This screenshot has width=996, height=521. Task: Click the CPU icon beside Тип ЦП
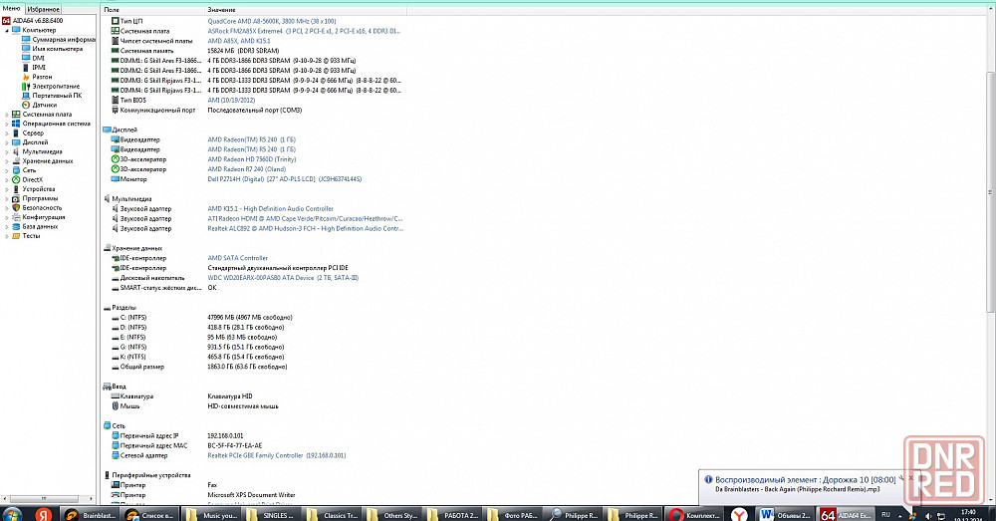(x=115, y=21)
